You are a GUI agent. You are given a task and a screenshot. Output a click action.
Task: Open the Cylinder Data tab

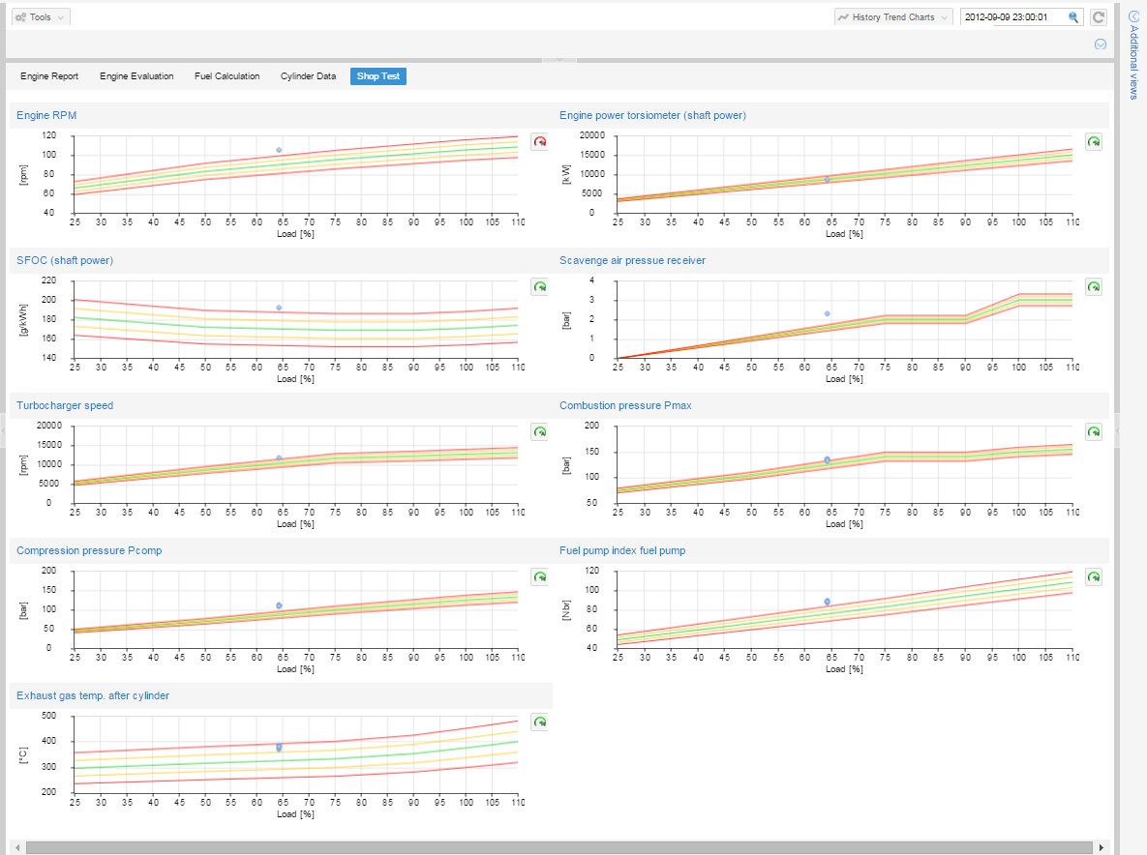(x=309, y=76)
